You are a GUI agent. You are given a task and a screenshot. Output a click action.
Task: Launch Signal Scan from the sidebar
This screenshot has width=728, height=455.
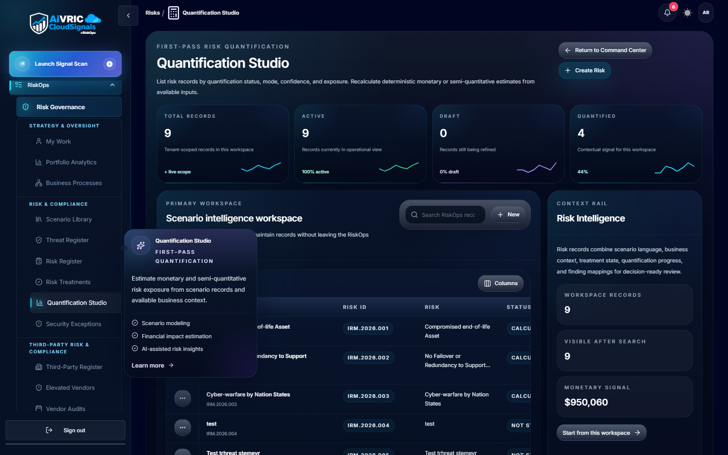pyautogui.click(x=65, y=64)
